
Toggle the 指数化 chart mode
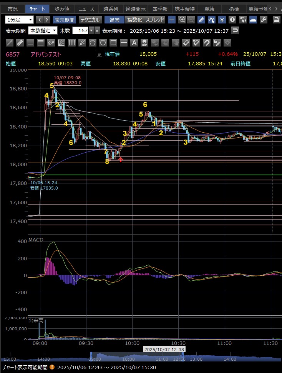click(x=134, y=20)
